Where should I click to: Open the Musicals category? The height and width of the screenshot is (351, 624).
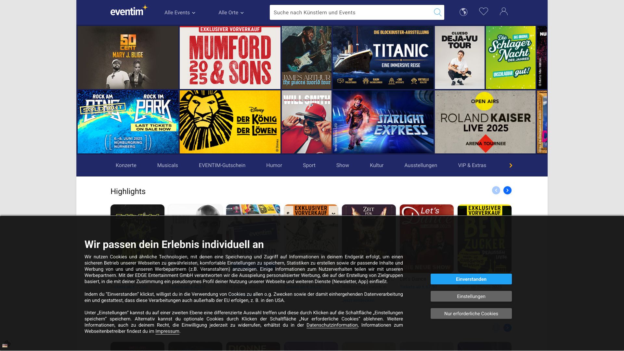167,165
